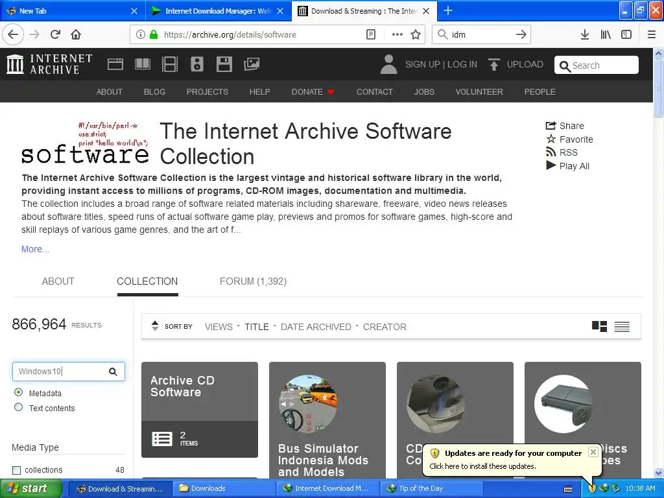Click scrollbar down arrow
Screen dimensions: 664x498
coord(658,473)
